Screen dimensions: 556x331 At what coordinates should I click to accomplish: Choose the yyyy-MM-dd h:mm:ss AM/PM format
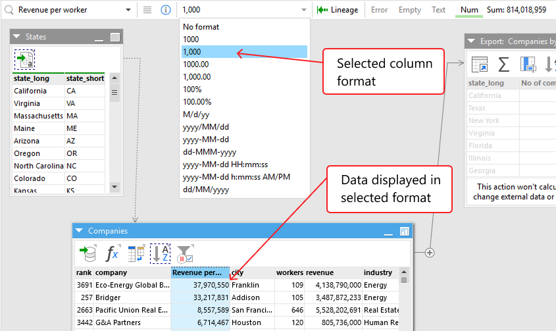(x=244, y=177)
